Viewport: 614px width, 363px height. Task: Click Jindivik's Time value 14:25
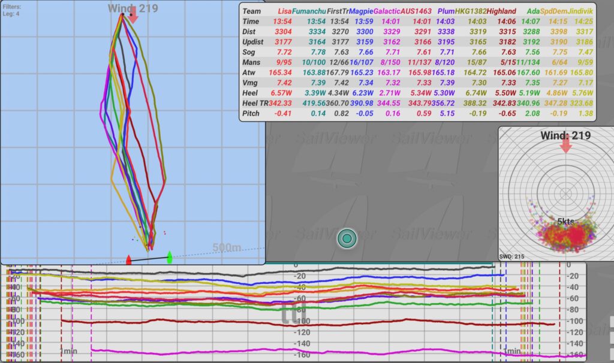(584, 22)
